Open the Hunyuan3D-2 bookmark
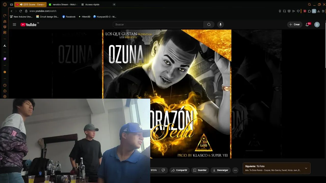This screenshot has height=183, width=326. click(105, 17)
